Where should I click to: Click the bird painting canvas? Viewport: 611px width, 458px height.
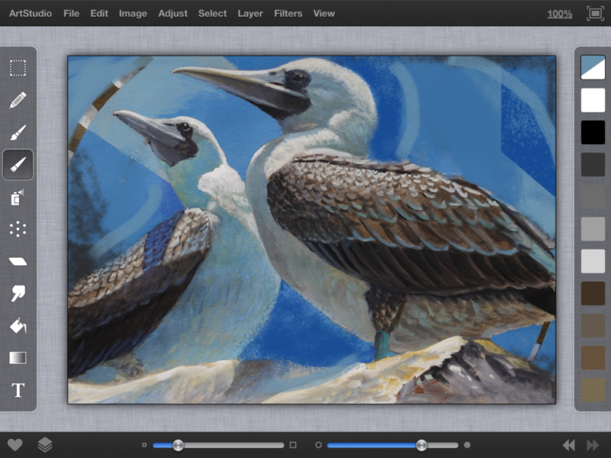312,230
